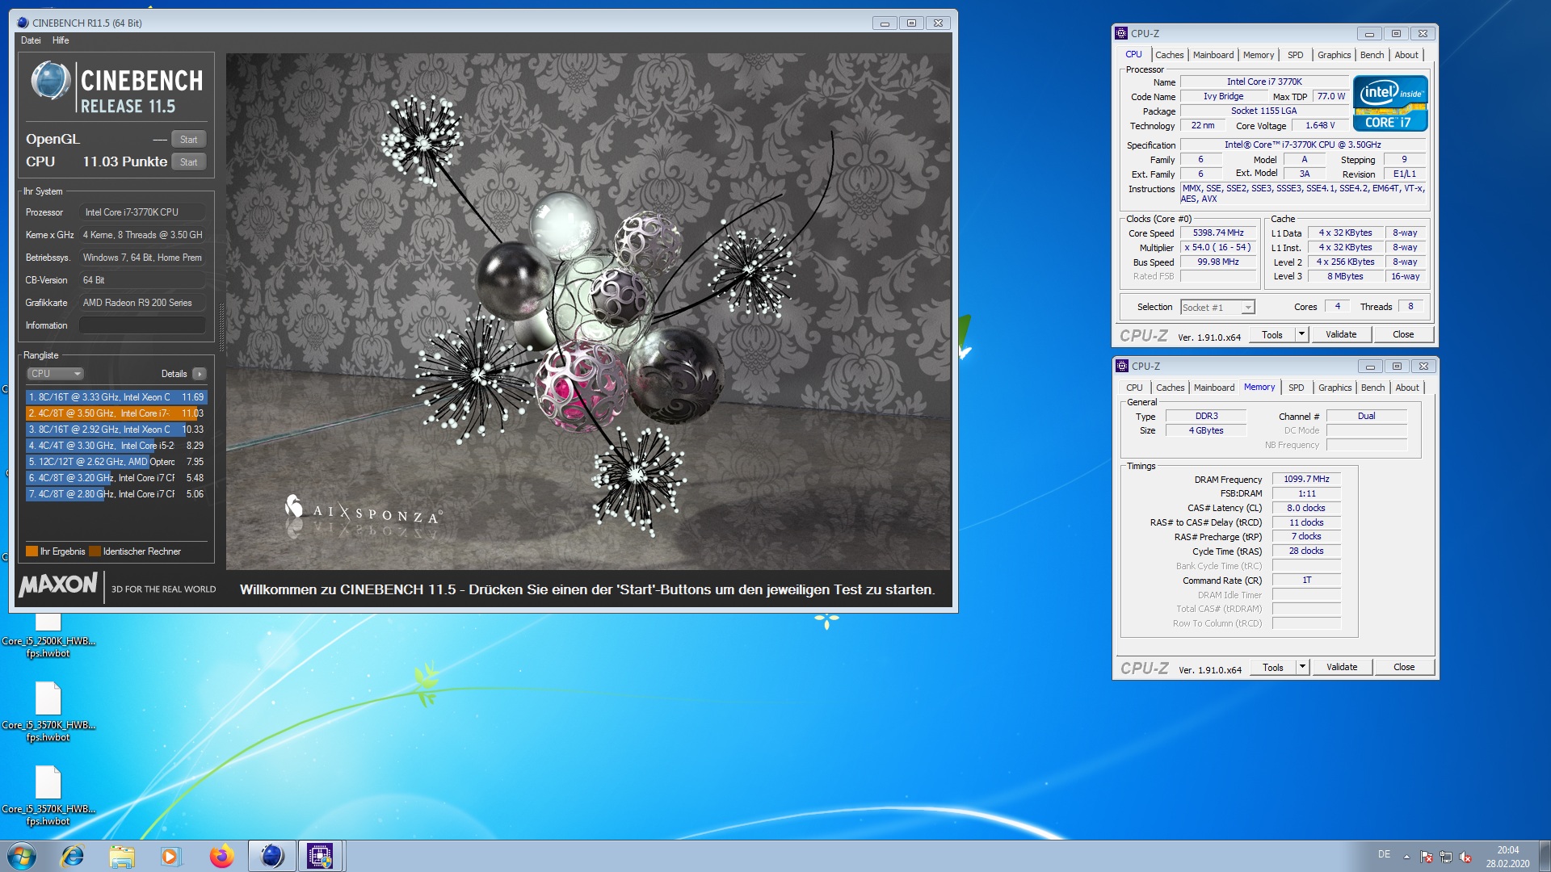Select ranking row 4C/8T @ 3.50 GHz i7
This screenshot has width=1551, height=872.
point(116,413)
